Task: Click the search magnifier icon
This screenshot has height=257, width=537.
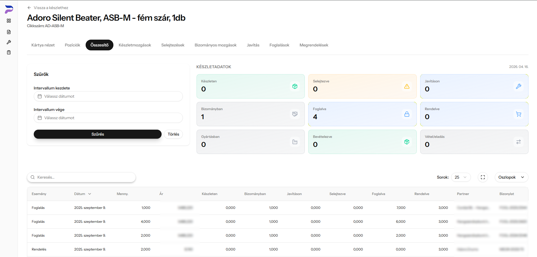Action: [x=33, y=177]
